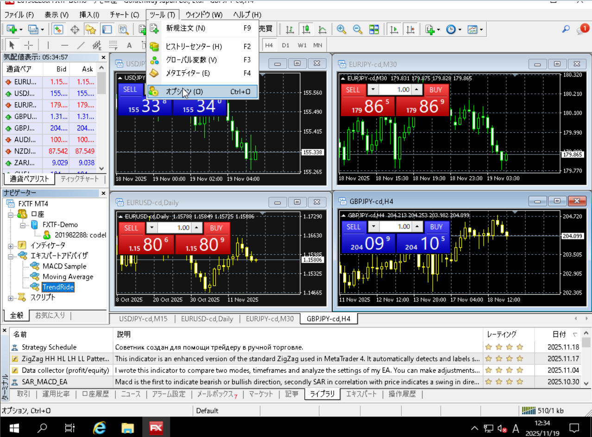This screenshot has width=592, height=437.
Task: Select the text label A tool
Action: [129, 45]
